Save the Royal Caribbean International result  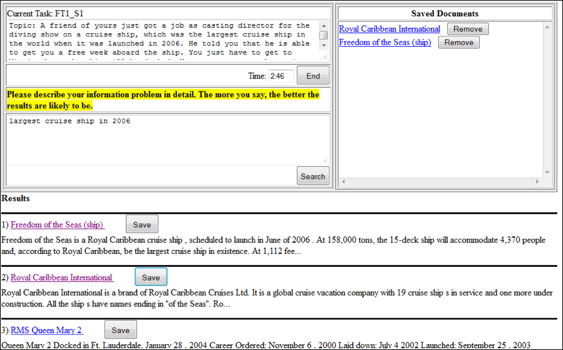click(151, 277)
